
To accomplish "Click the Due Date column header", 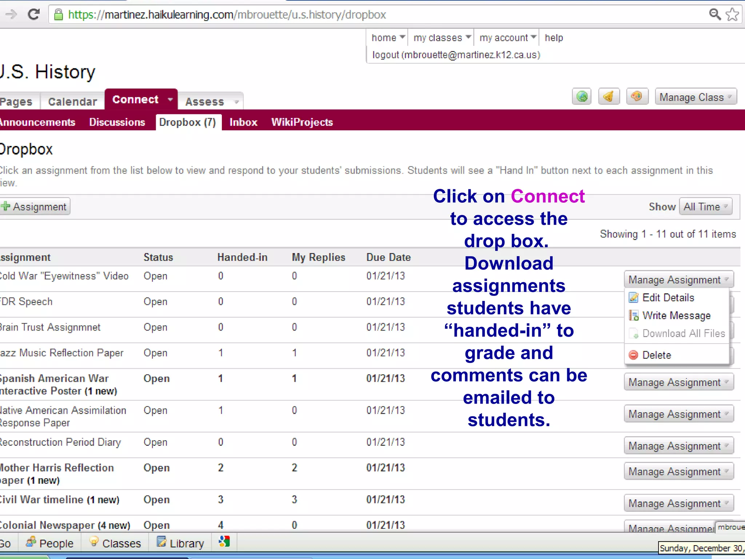I will [x=388, y=257].
